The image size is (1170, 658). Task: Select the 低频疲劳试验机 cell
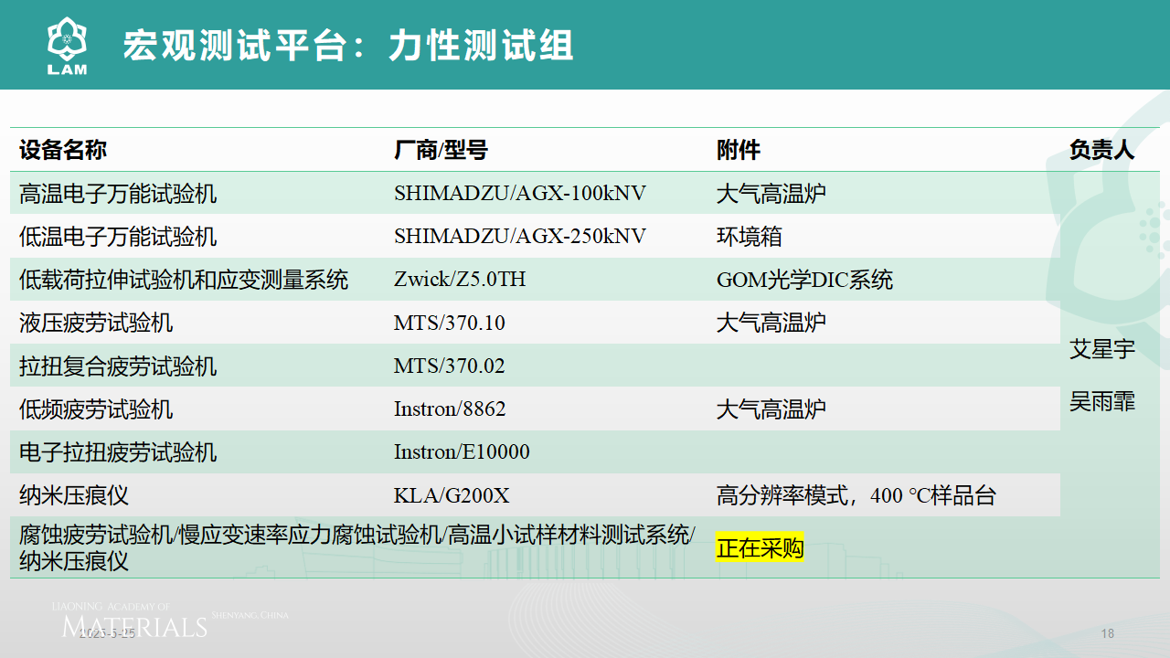(96, 409)
